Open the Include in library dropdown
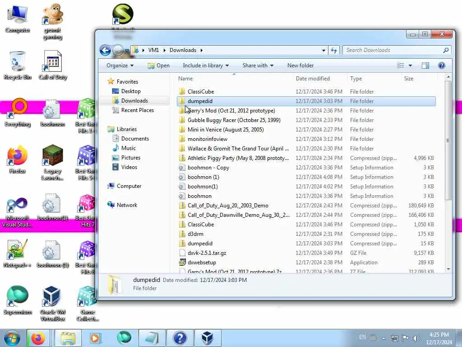 (x=206, y=66)
